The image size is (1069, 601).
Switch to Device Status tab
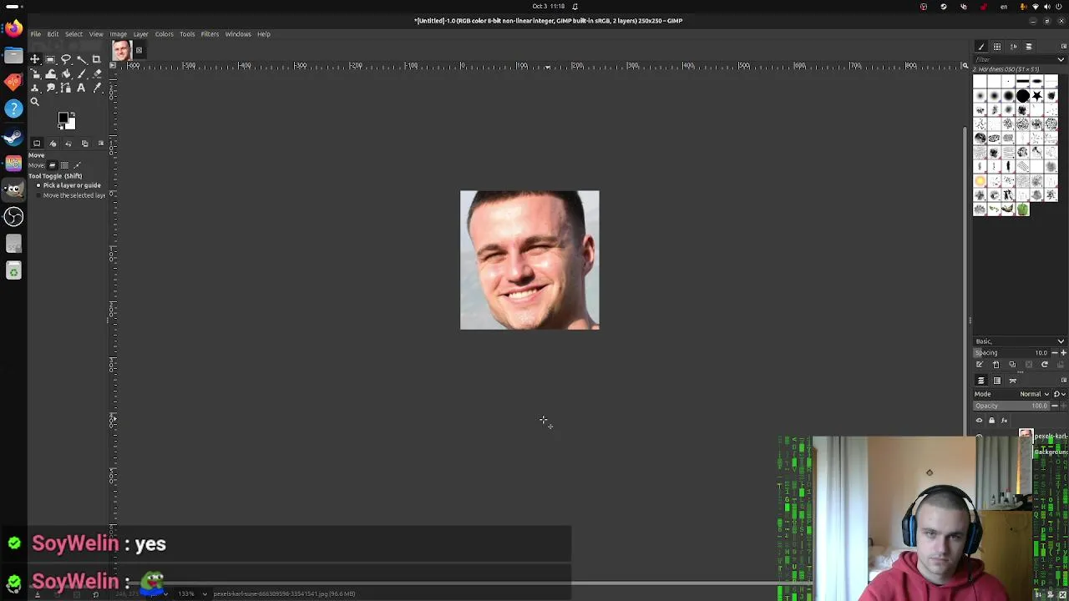[x=53, y=144]
